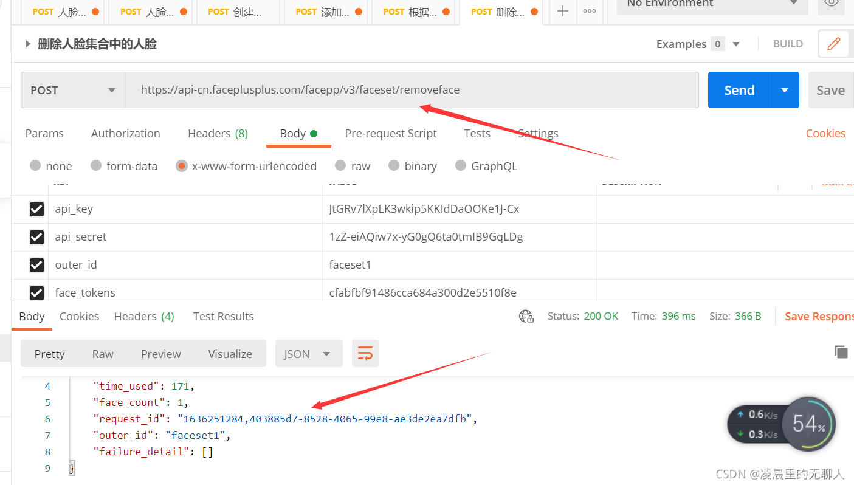Switch response view to Raw

click(103, 354)
